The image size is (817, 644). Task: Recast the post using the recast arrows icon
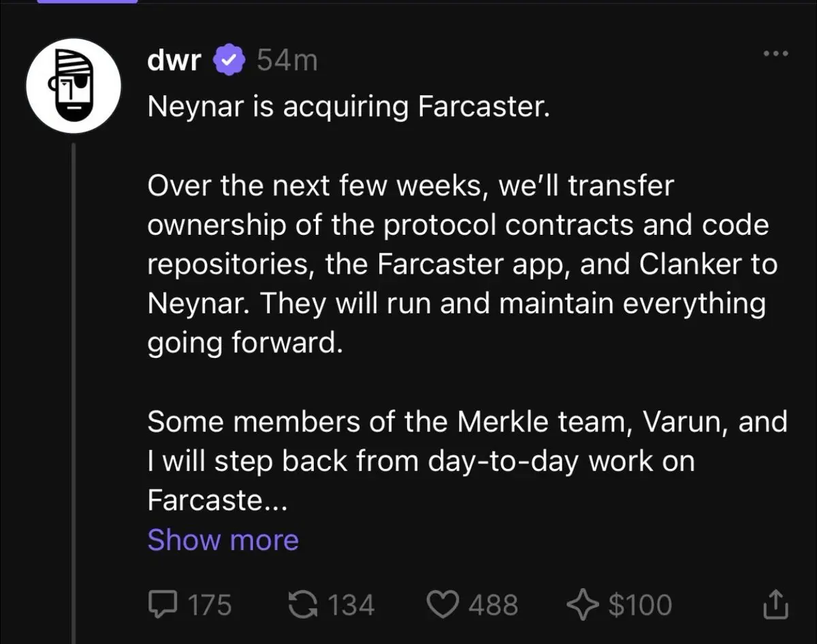pyautogui.click(x=303, y=605)
